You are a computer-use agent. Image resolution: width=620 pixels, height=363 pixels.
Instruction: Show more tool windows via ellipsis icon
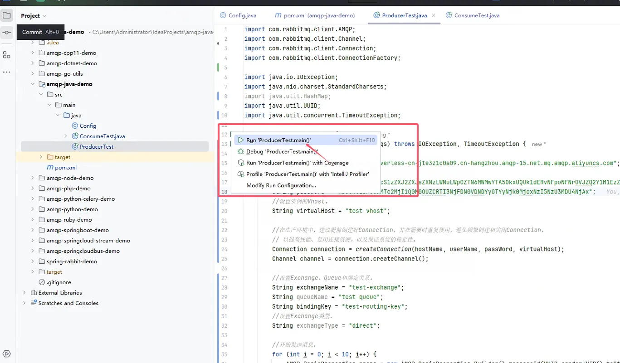tap(7, 72)
